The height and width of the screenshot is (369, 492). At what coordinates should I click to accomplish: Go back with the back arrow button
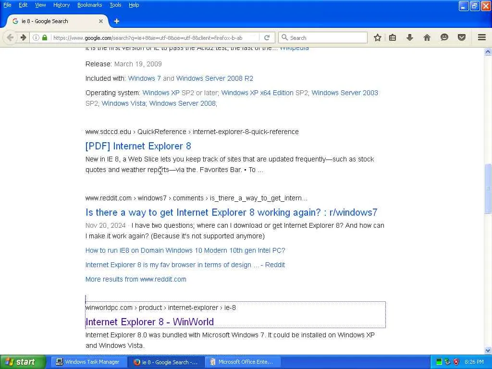pos(10,37)
